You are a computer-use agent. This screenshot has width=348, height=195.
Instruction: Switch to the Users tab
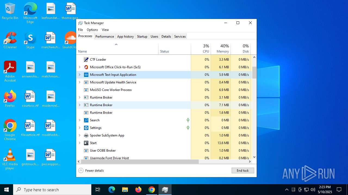click(x=154, y=37)
